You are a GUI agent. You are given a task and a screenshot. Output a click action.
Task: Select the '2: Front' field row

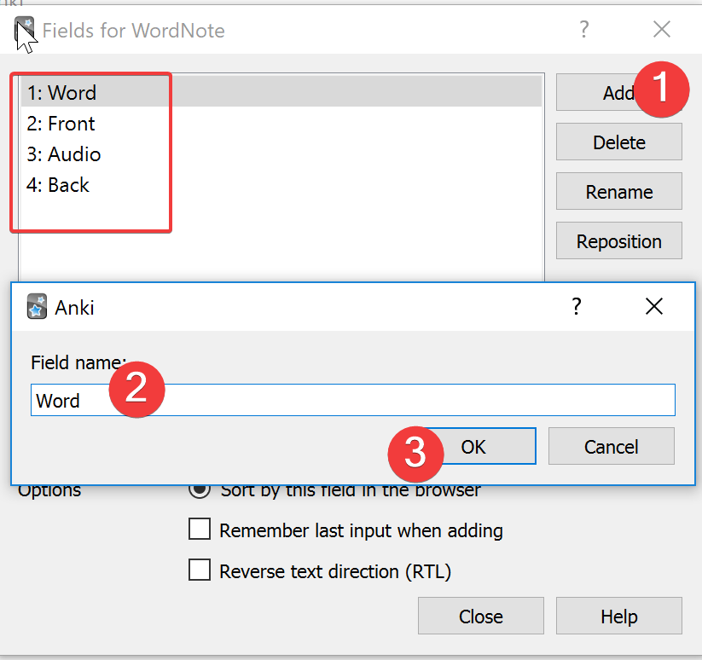[281, 123]
